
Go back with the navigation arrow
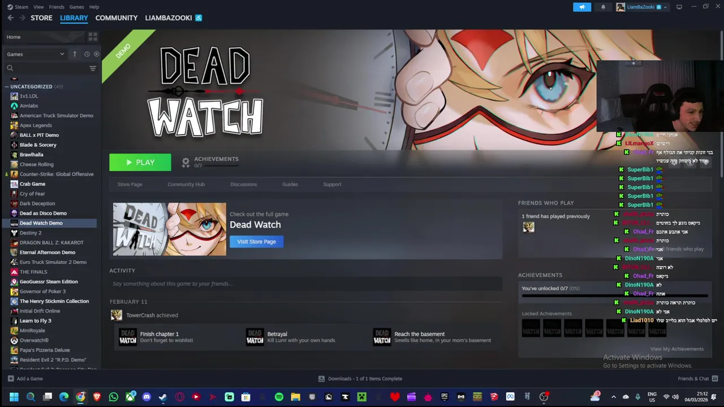(10, 18)
